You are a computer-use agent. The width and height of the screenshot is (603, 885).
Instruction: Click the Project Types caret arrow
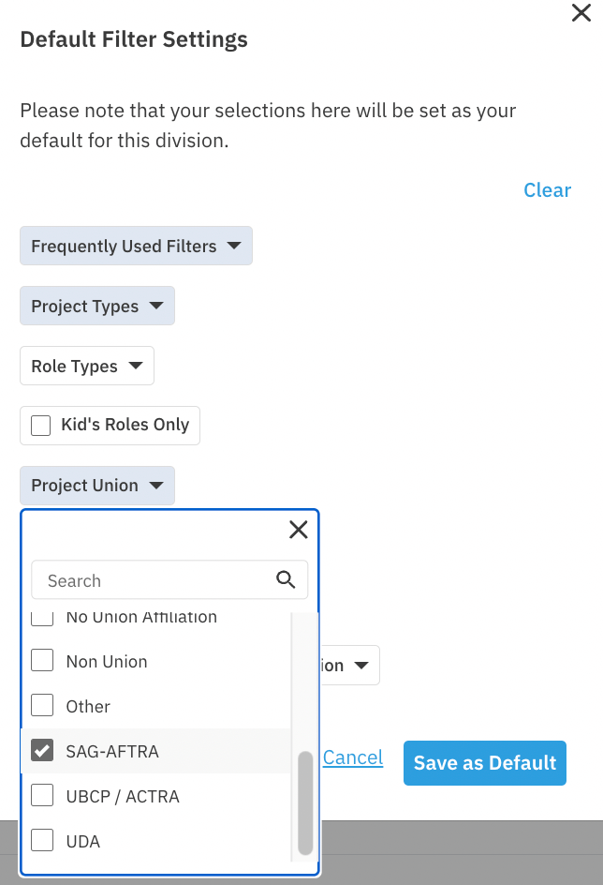[156, 306]
